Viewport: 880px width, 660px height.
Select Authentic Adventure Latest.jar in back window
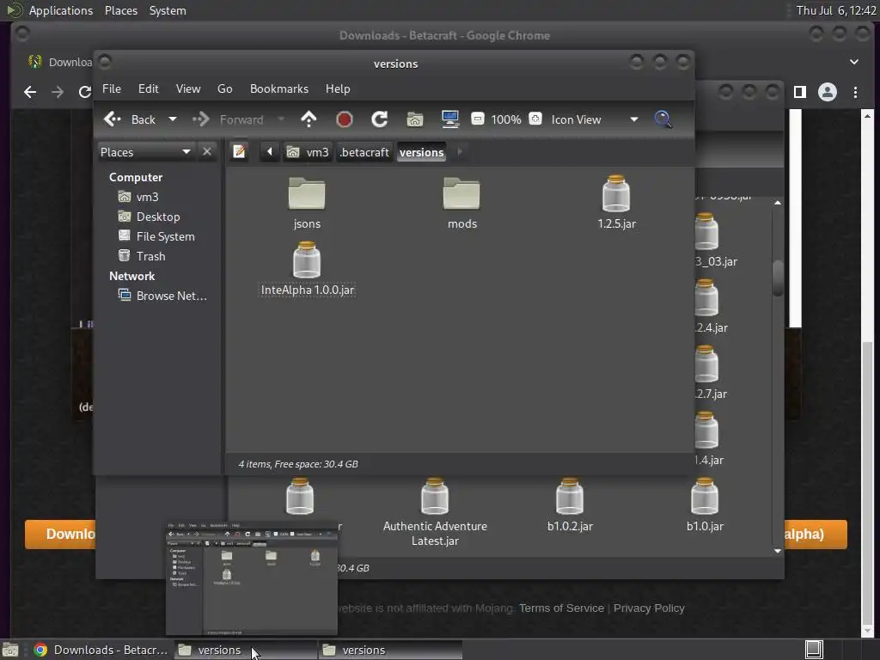435,512
